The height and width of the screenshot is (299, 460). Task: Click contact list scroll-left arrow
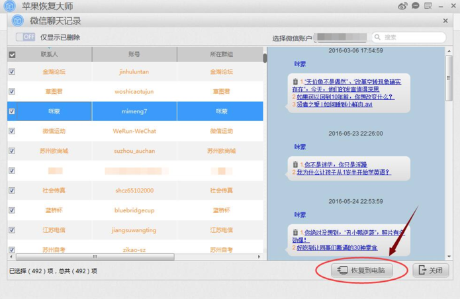coord(11,257)
